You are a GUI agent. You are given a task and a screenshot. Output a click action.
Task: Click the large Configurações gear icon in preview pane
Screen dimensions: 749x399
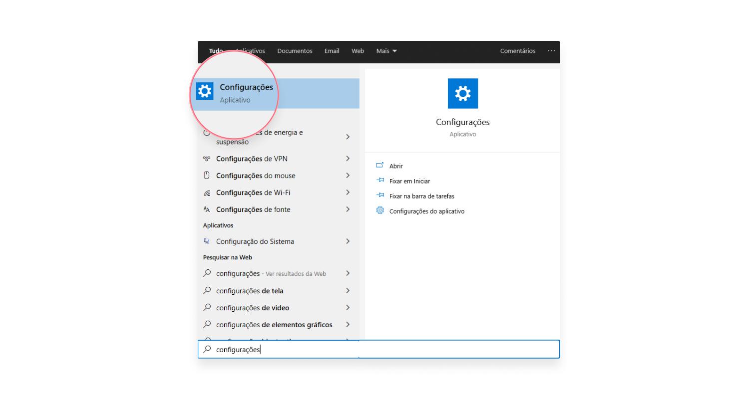pyautogui.click(x=463, y=93)
